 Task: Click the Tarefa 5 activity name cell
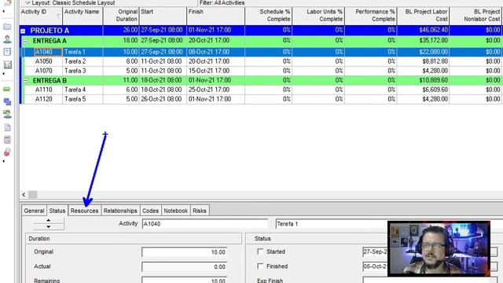pos(83,99)
